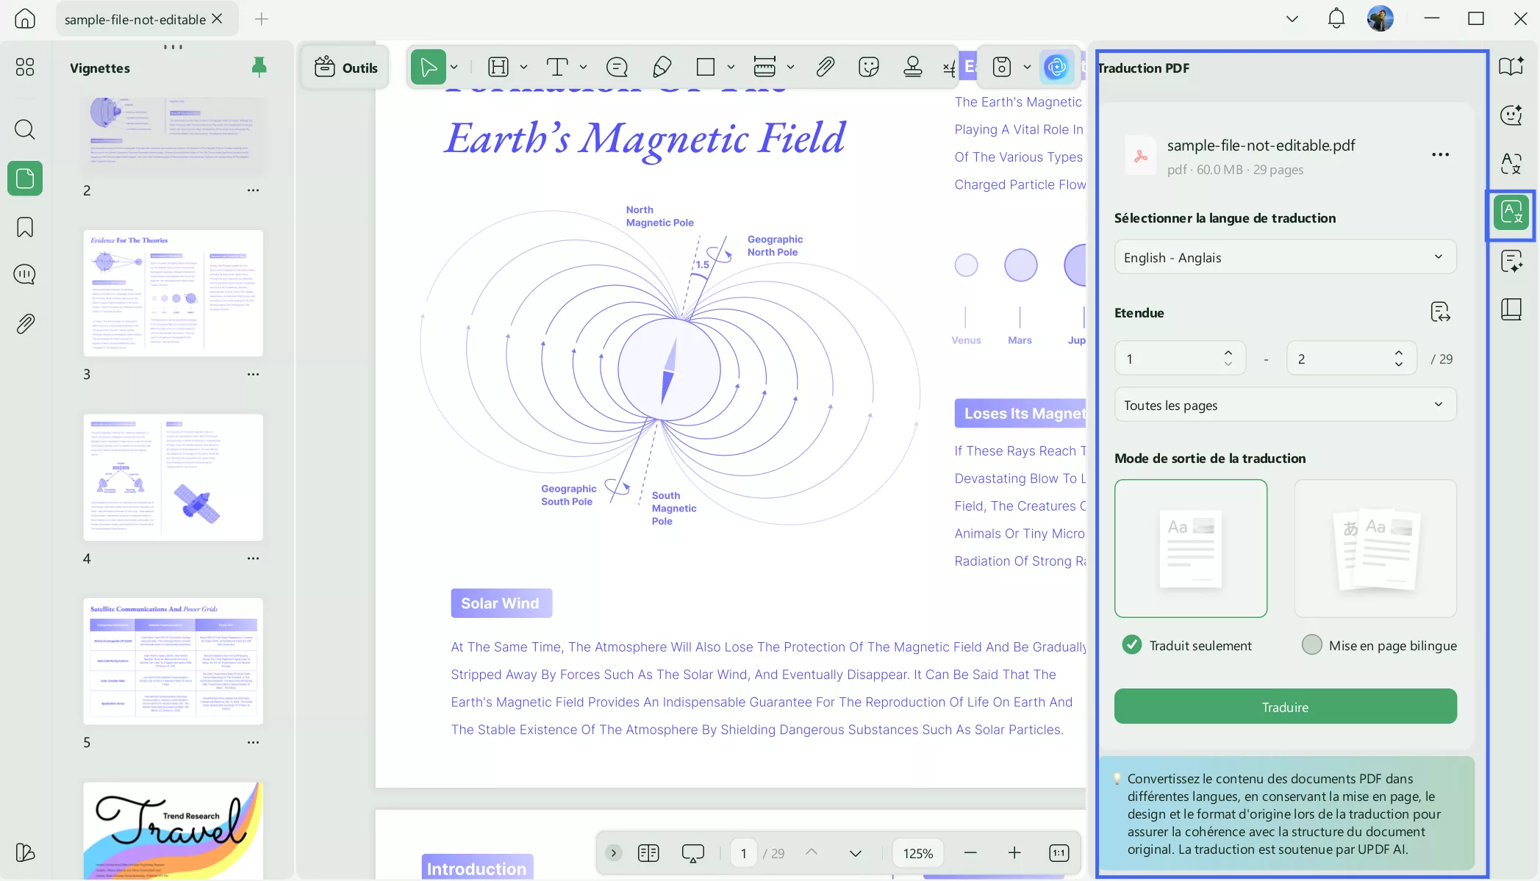Image resolution: width=1540 pixels, height=881 pixels.
Task: Open the attachments panel in left sidebar
Action: tap(25, 323)
